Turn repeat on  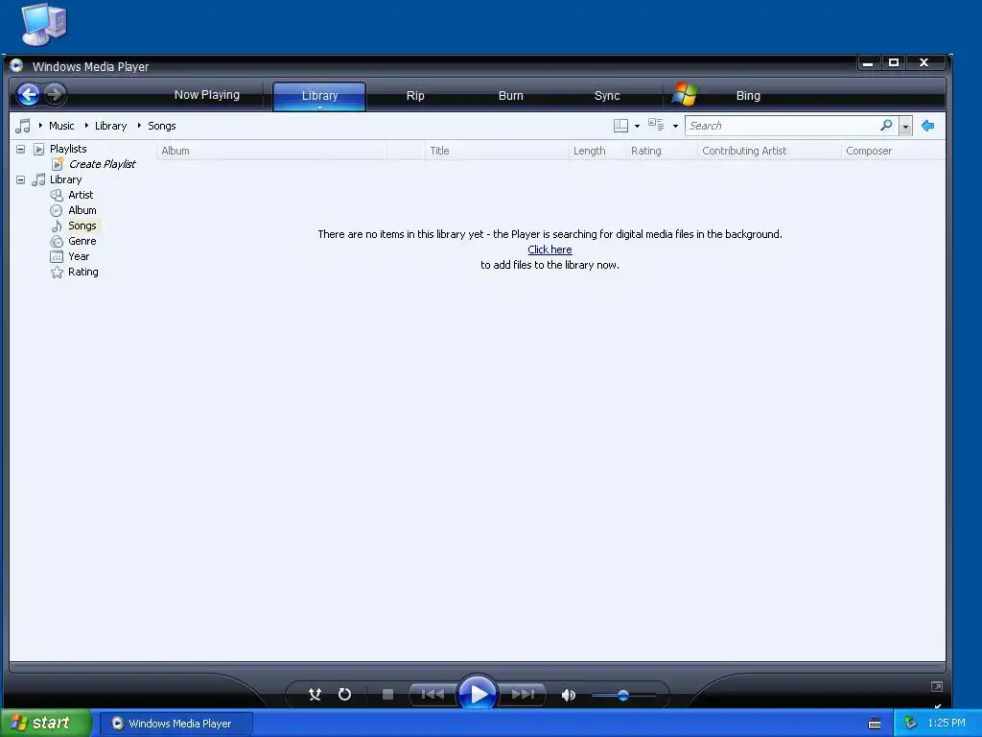(344, 695)
